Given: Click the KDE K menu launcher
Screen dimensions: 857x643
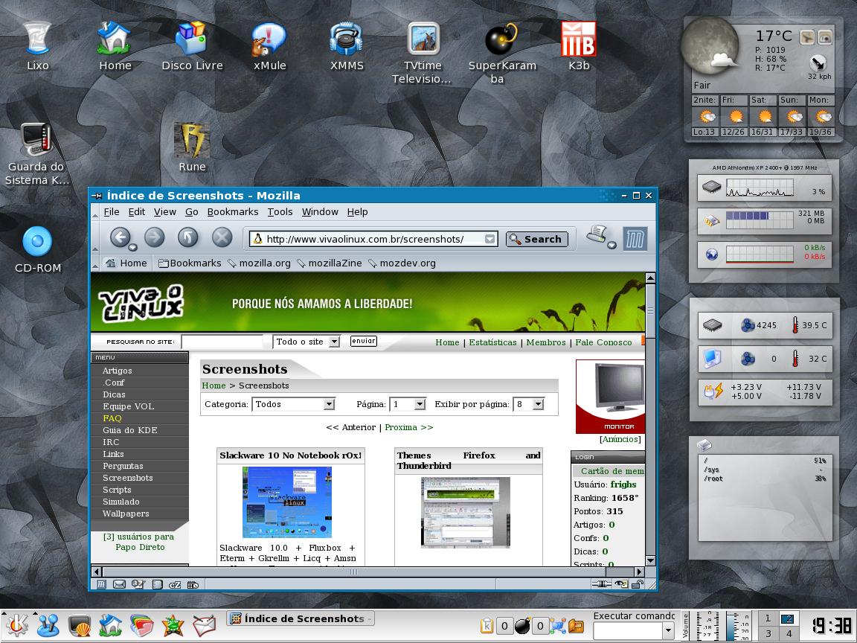Looking at the screenshot, I should 16,625.
